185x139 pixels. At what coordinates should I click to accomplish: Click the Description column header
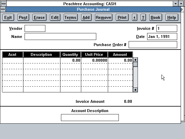(x=42, y=55)
